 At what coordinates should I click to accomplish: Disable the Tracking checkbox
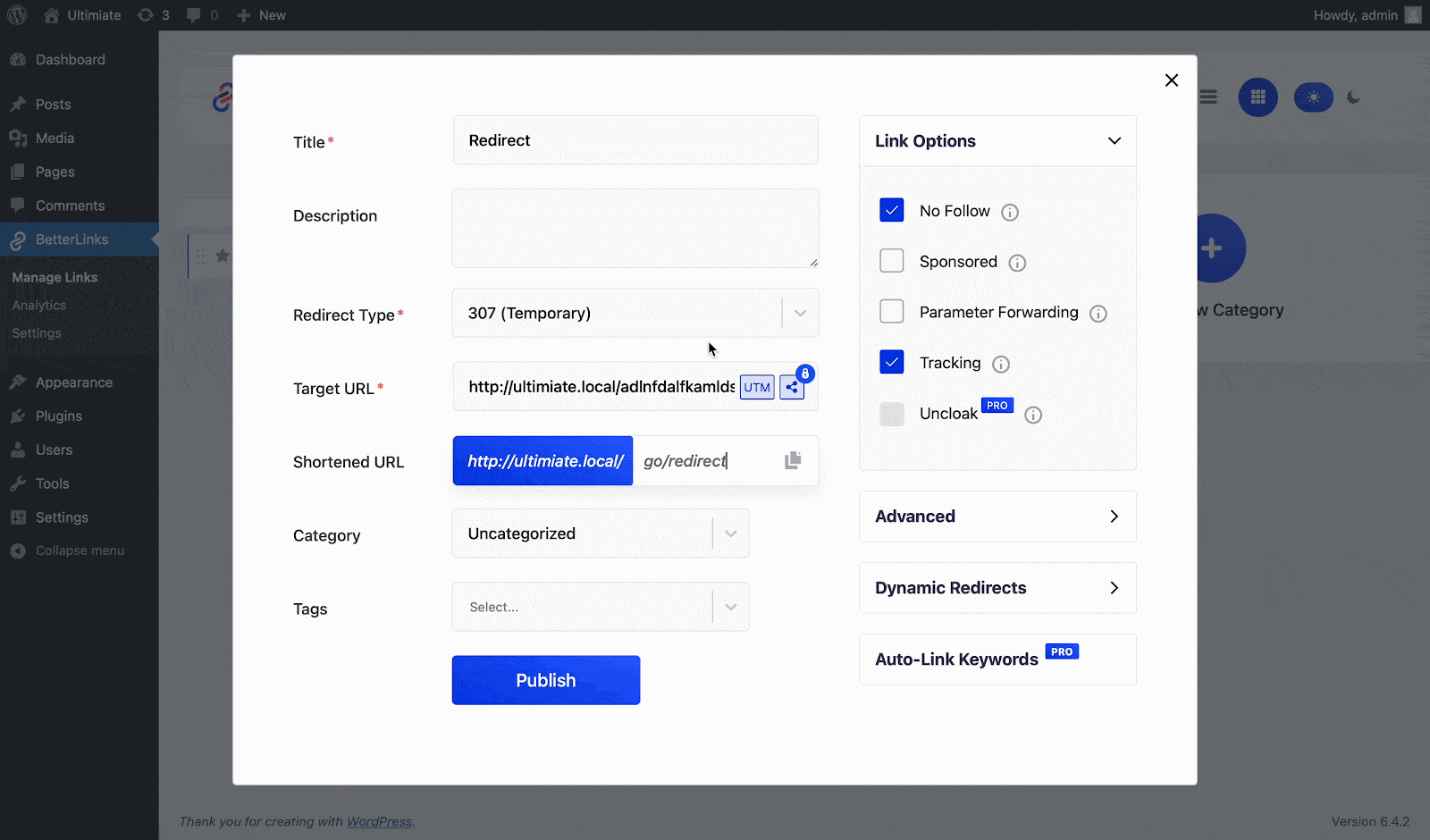click(891, 361)
